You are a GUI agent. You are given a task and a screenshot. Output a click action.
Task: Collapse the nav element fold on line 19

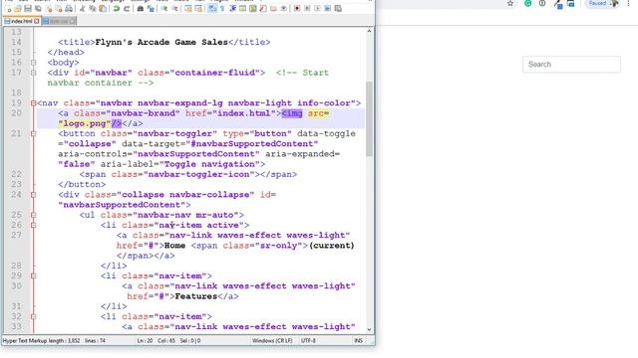point(33,103)
